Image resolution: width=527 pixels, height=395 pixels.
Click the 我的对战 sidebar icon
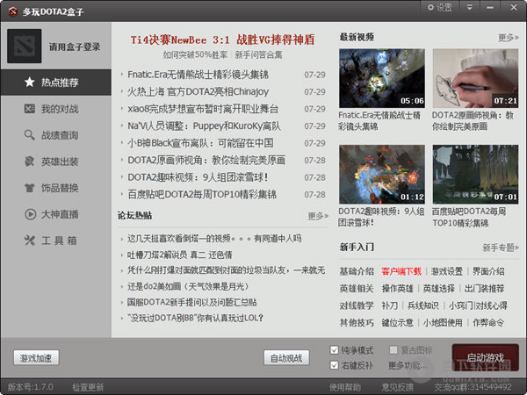point(30,109)
